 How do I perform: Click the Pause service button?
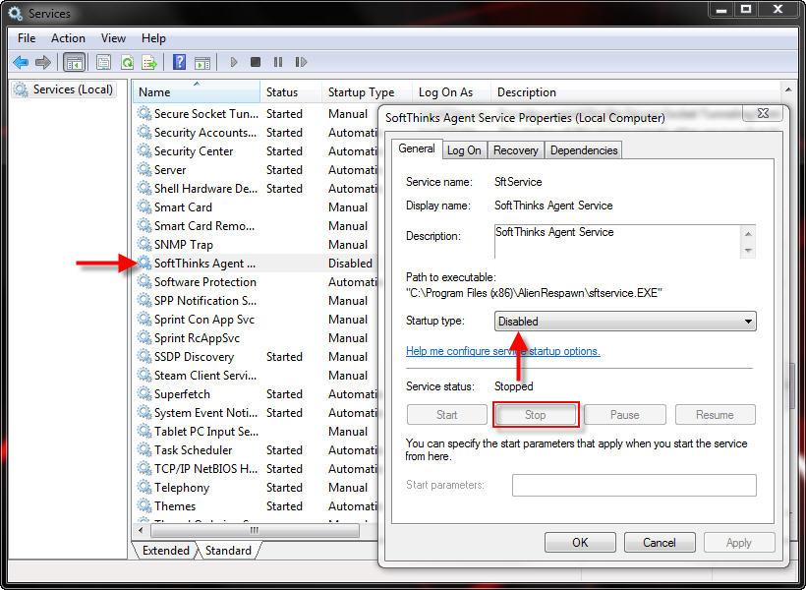pyautogui.click(x=624, y=415)
